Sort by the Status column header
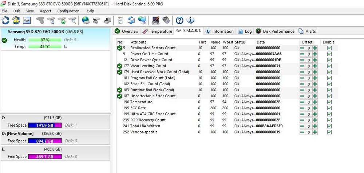Viewport: 364px width, 173px height. pos(245,42)
